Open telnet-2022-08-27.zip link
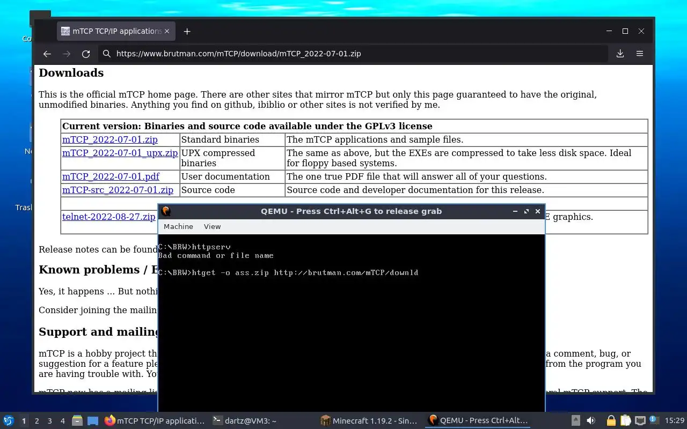 coord(109,217)
